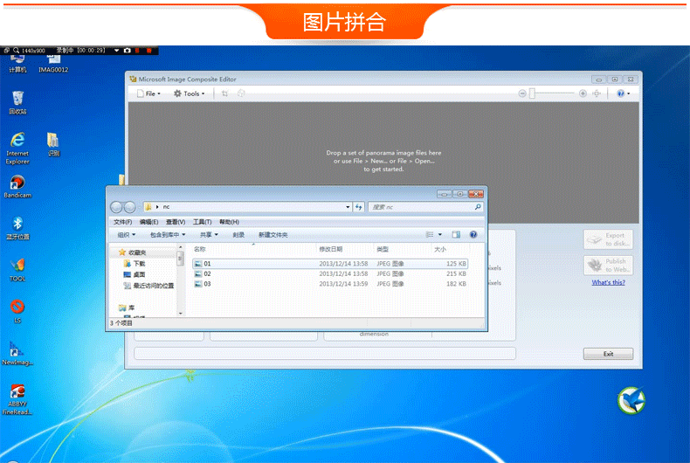
Task: Select file 01 in the list
Action: pos(330,264)
